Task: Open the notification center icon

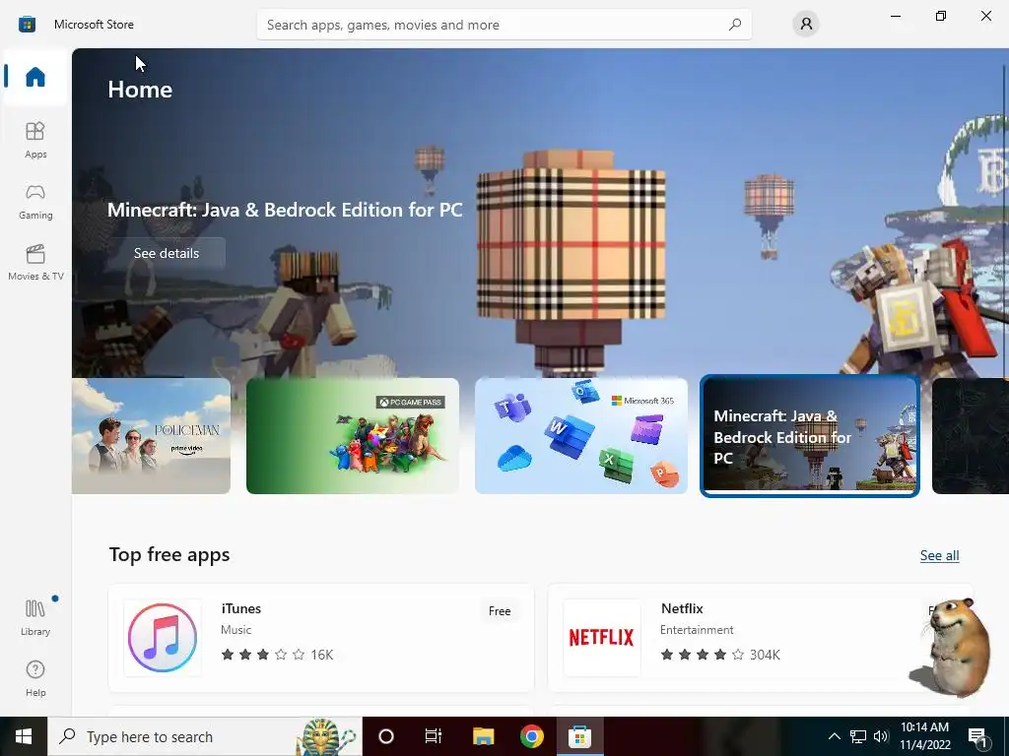Action: click(978, 737)
